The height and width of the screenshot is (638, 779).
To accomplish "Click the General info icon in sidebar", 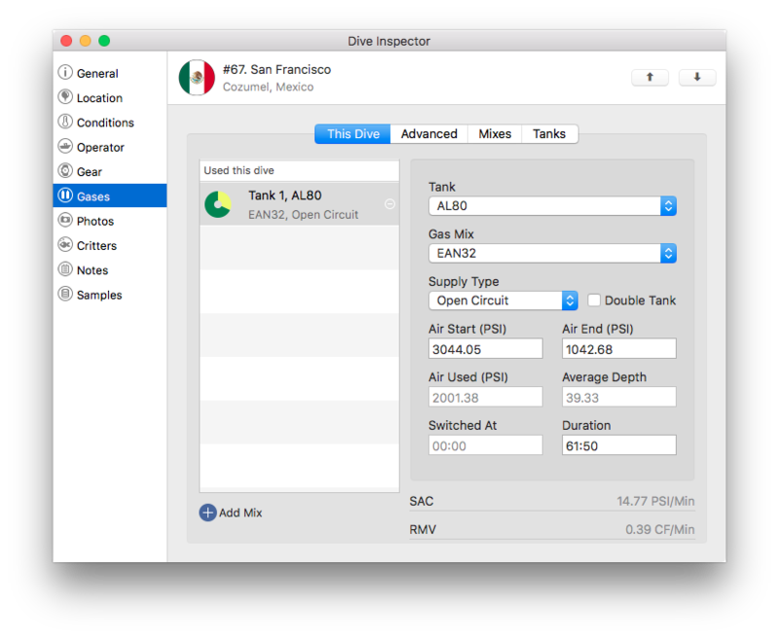I will [x=65, y=73].
